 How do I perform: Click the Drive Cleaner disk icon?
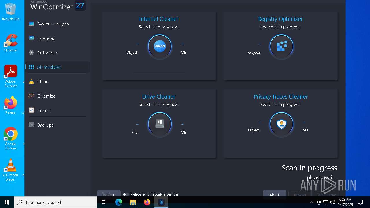tap(160, 124)
